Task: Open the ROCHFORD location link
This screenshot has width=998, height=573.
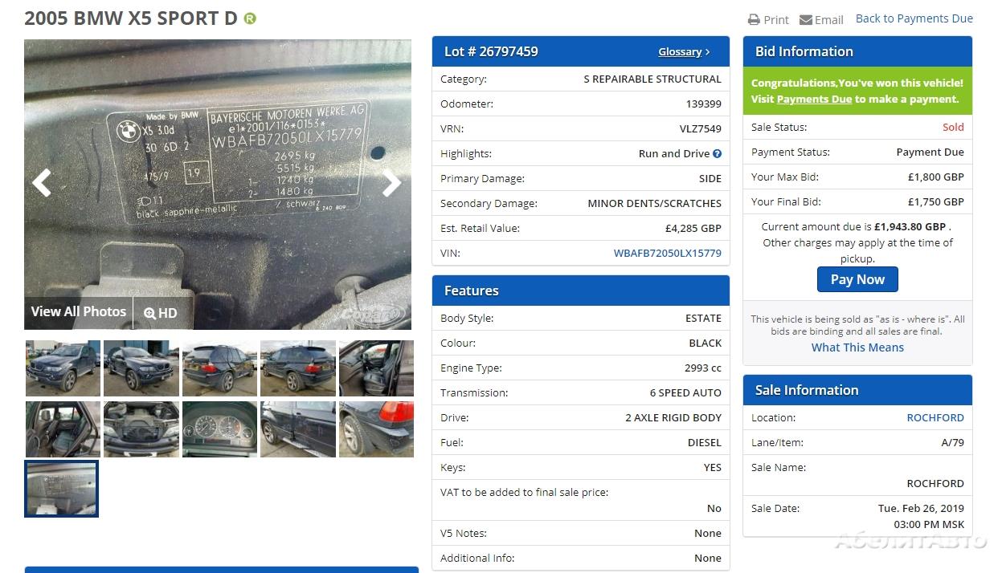Action: pos(935,417)
